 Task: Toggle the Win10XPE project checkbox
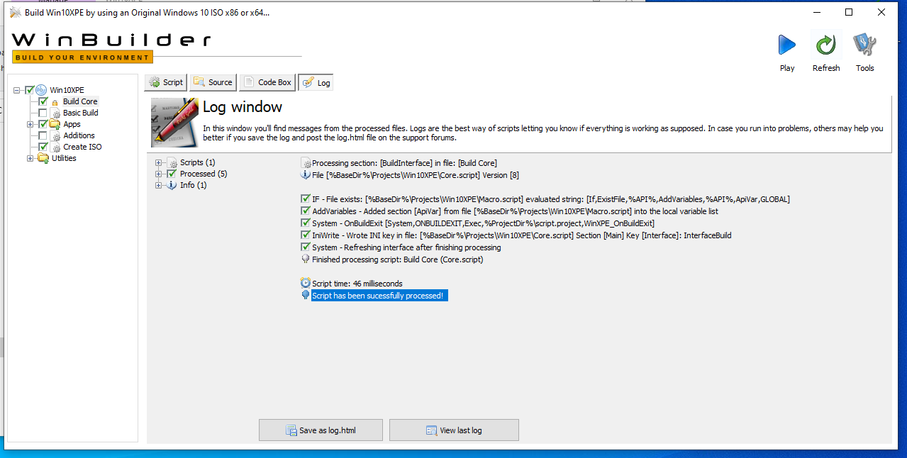(29, 90)
